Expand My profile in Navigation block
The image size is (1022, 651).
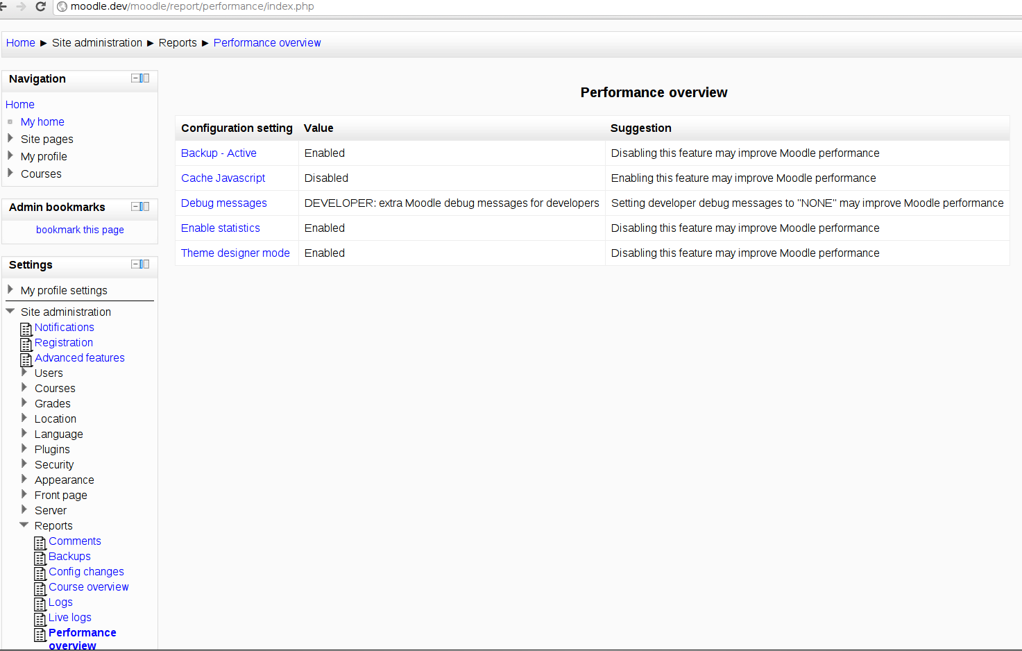coord(10,155)
